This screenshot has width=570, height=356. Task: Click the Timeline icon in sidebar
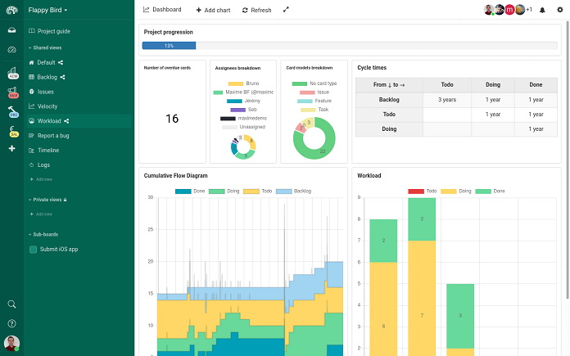[32, 150]
